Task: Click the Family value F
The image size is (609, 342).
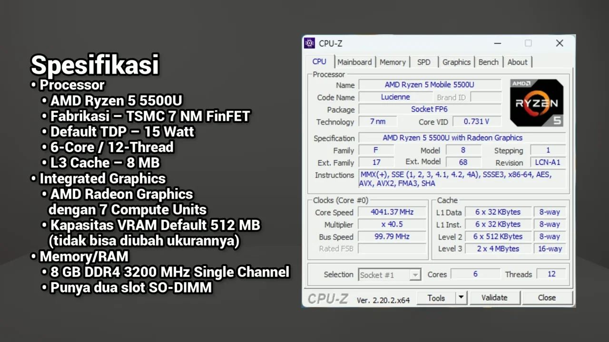Action: pos(376,150)
